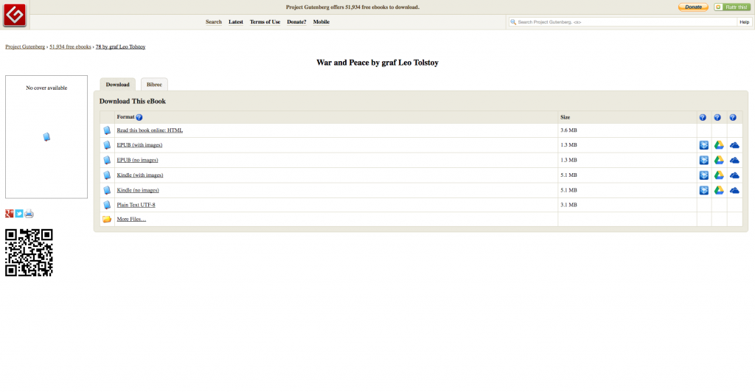Click the QR code image
This screenshot has width=755, height=392.
29,253
